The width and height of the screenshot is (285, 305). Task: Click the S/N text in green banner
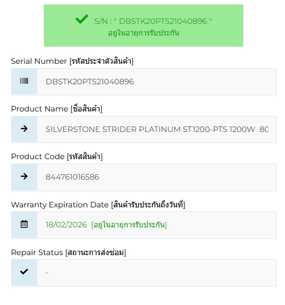[153, 21]
